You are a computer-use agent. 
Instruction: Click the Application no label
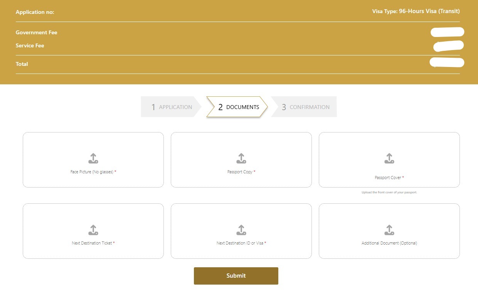(35, 12)
